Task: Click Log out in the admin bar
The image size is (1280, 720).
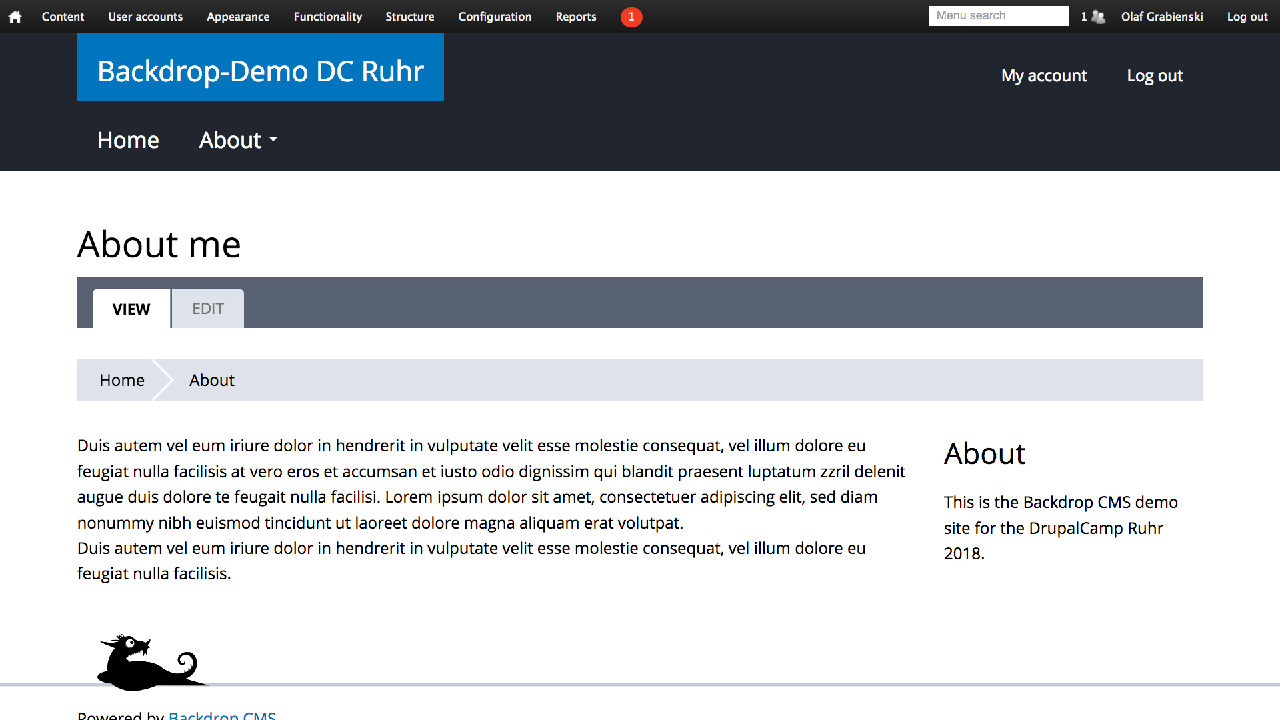Action: pos(1247,17)
